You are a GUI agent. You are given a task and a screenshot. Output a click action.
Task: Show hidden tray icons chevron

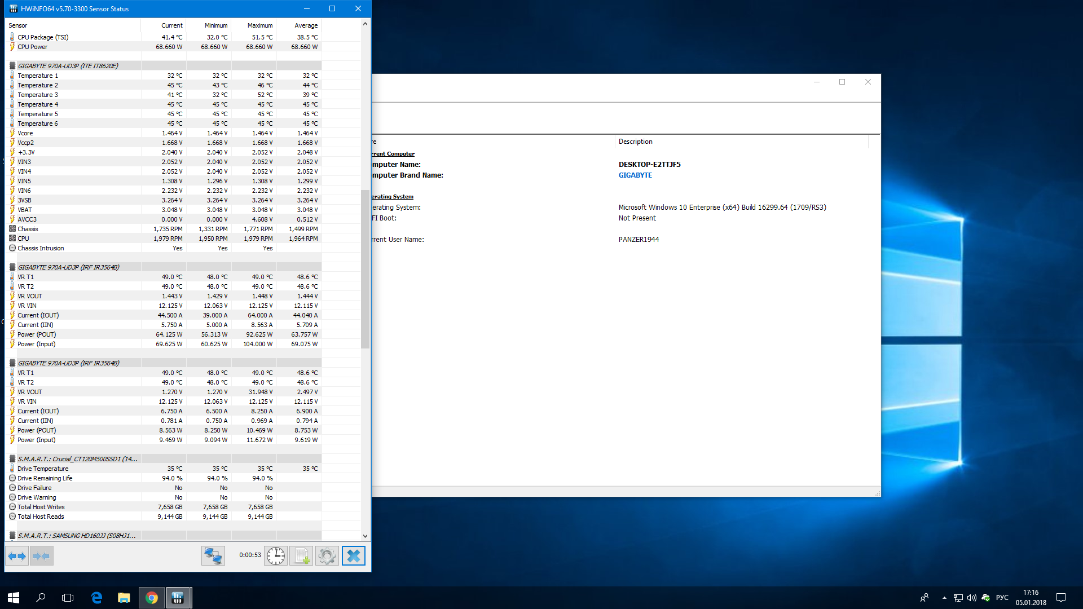[x=944, y=598]
